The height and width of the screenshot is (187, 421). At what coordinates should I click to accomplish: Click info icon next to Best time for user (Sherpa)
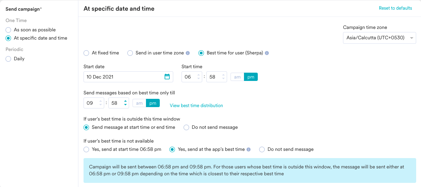tap(267, 53)
